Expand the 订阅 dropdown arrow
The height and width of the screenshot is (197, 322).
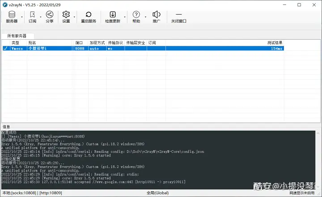[x=40, y=17]
